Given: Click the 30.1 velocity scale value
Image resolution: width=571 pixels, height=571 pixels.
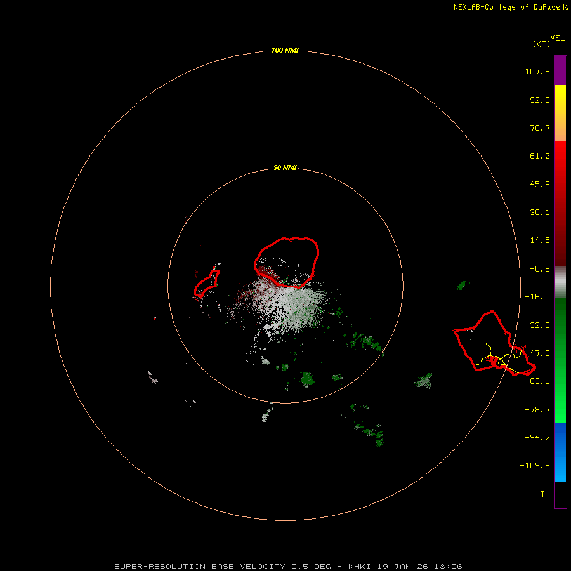Looking at the screenshot, I should 540,213.
